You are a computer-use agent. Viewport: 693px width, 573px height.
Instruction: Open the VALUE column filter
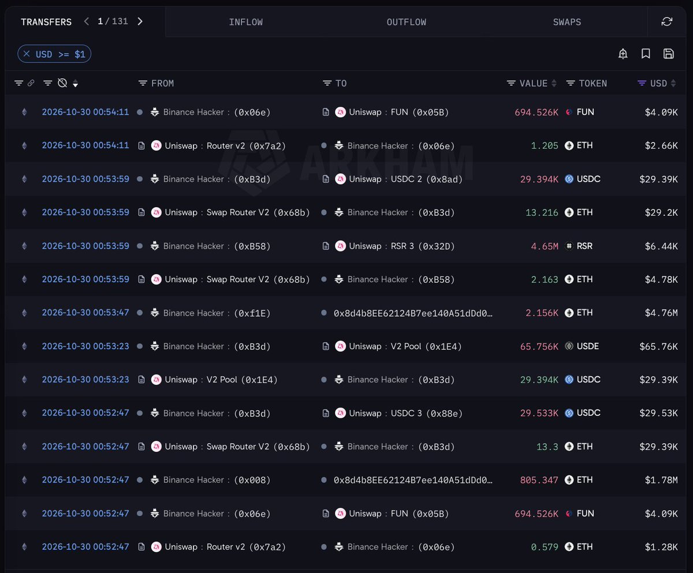tap(511, 83)
